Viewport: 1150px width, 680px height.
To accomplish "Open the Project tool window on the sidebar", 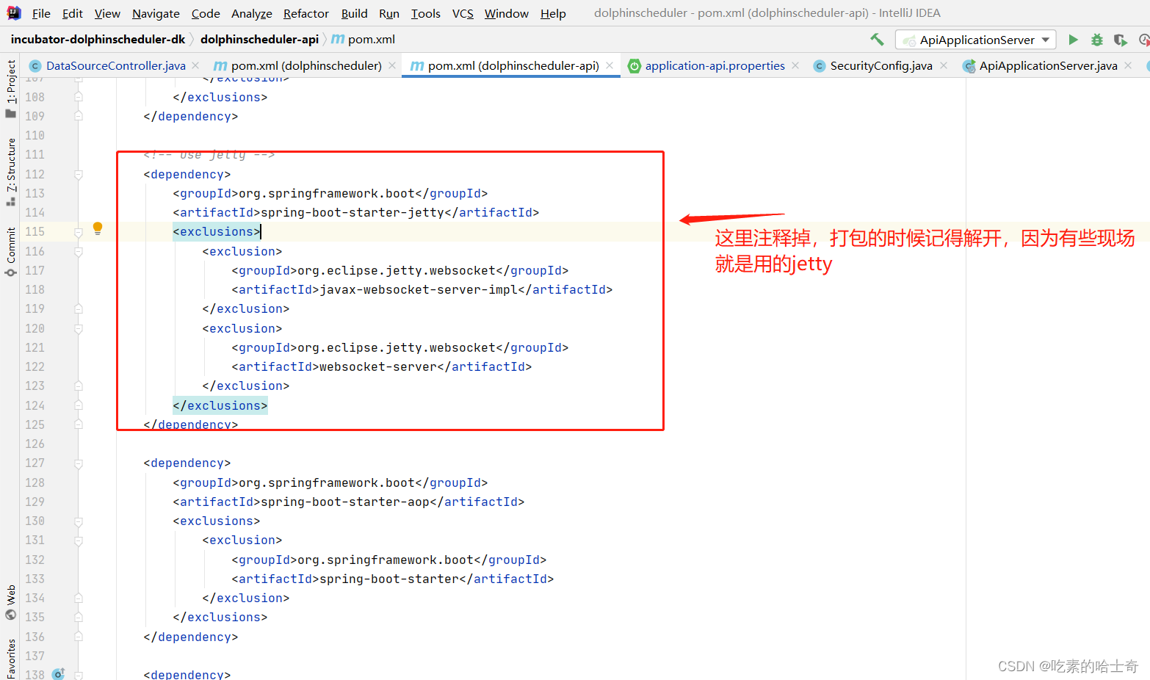I will point(10,88).
